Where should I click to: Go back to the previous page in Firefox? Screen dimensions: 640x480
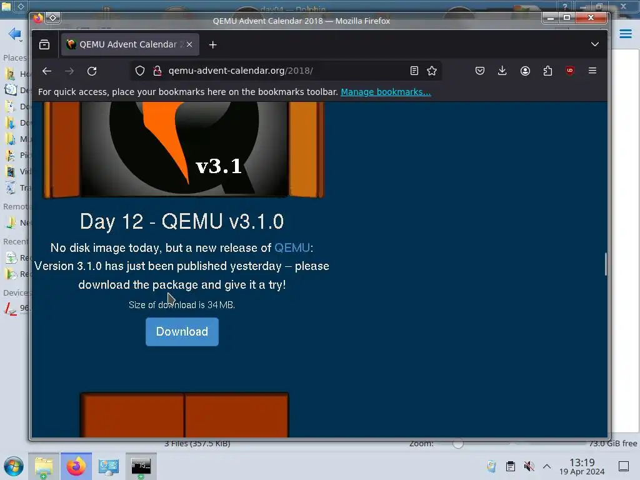pyautogui.click(x=47, y=71)
